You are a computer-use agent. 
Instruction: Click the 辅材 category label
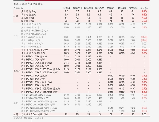(16, 114)
